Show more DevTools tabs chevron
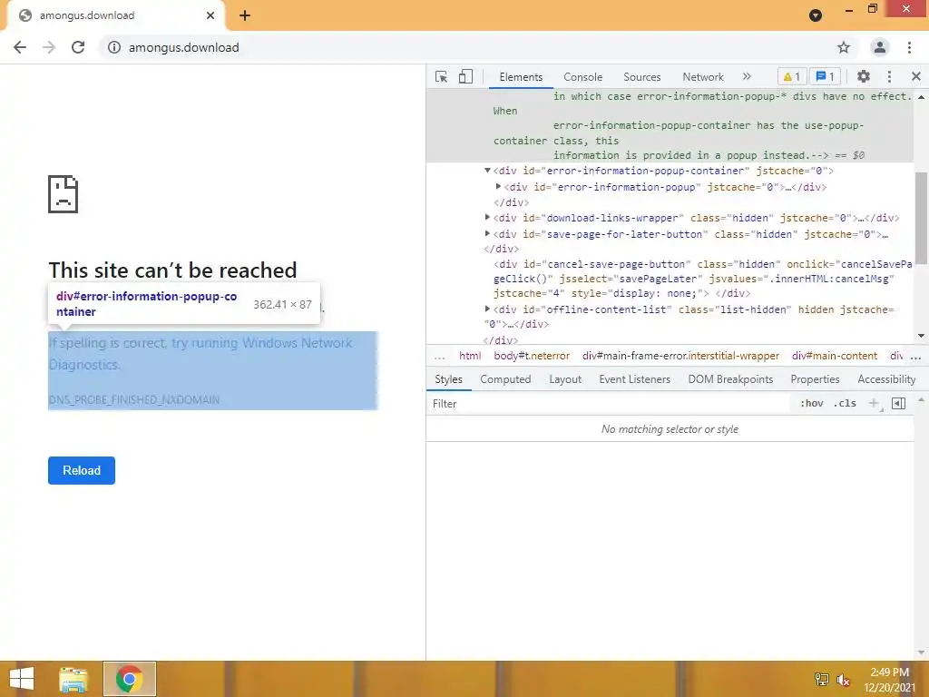The height and width of the screenshot is (697, 929). (747, 76)
